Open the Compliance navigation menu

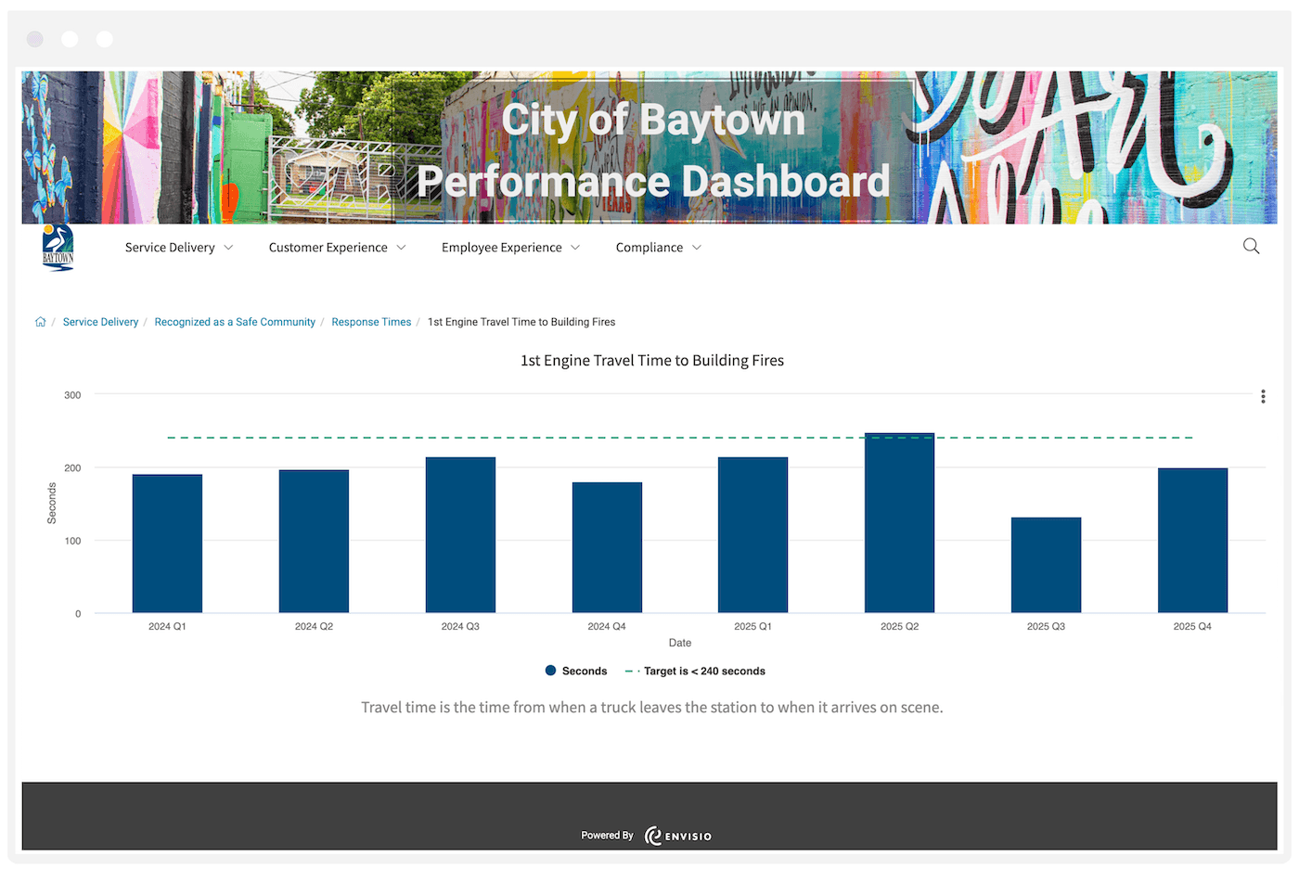(658, 247)
